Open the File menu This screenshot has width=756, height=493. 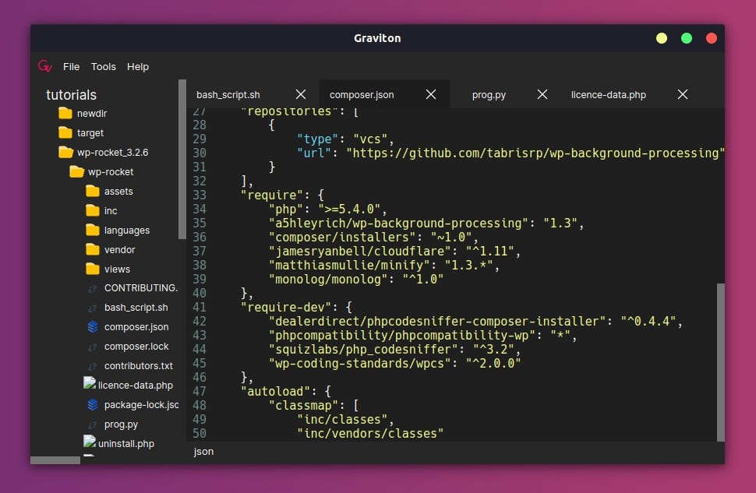click(71, 66)
